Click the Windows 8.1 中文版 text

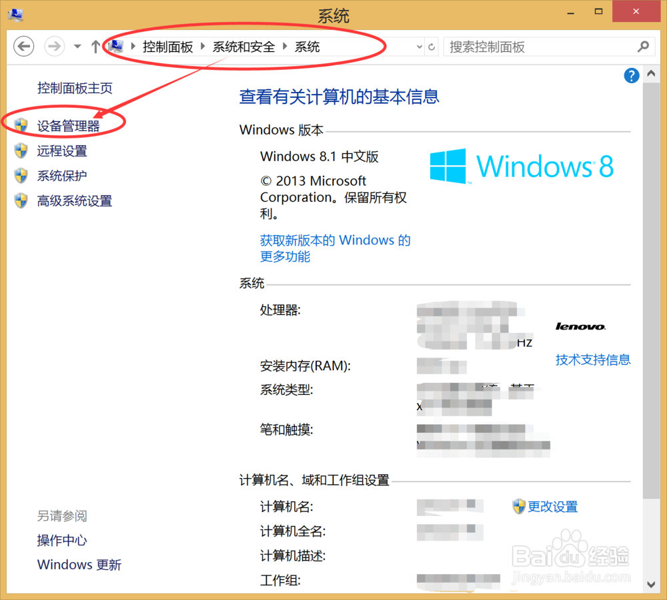click(319, 156)
